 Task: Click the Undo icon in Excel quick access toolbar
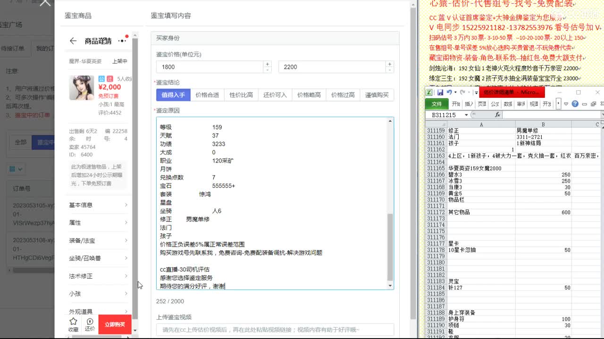pos(449,93)
